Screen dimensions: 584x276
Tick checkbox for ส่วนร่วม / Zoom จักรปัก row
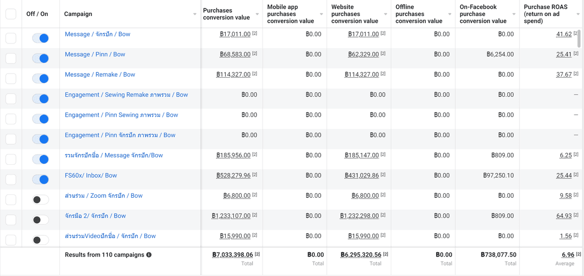[11, 200]
